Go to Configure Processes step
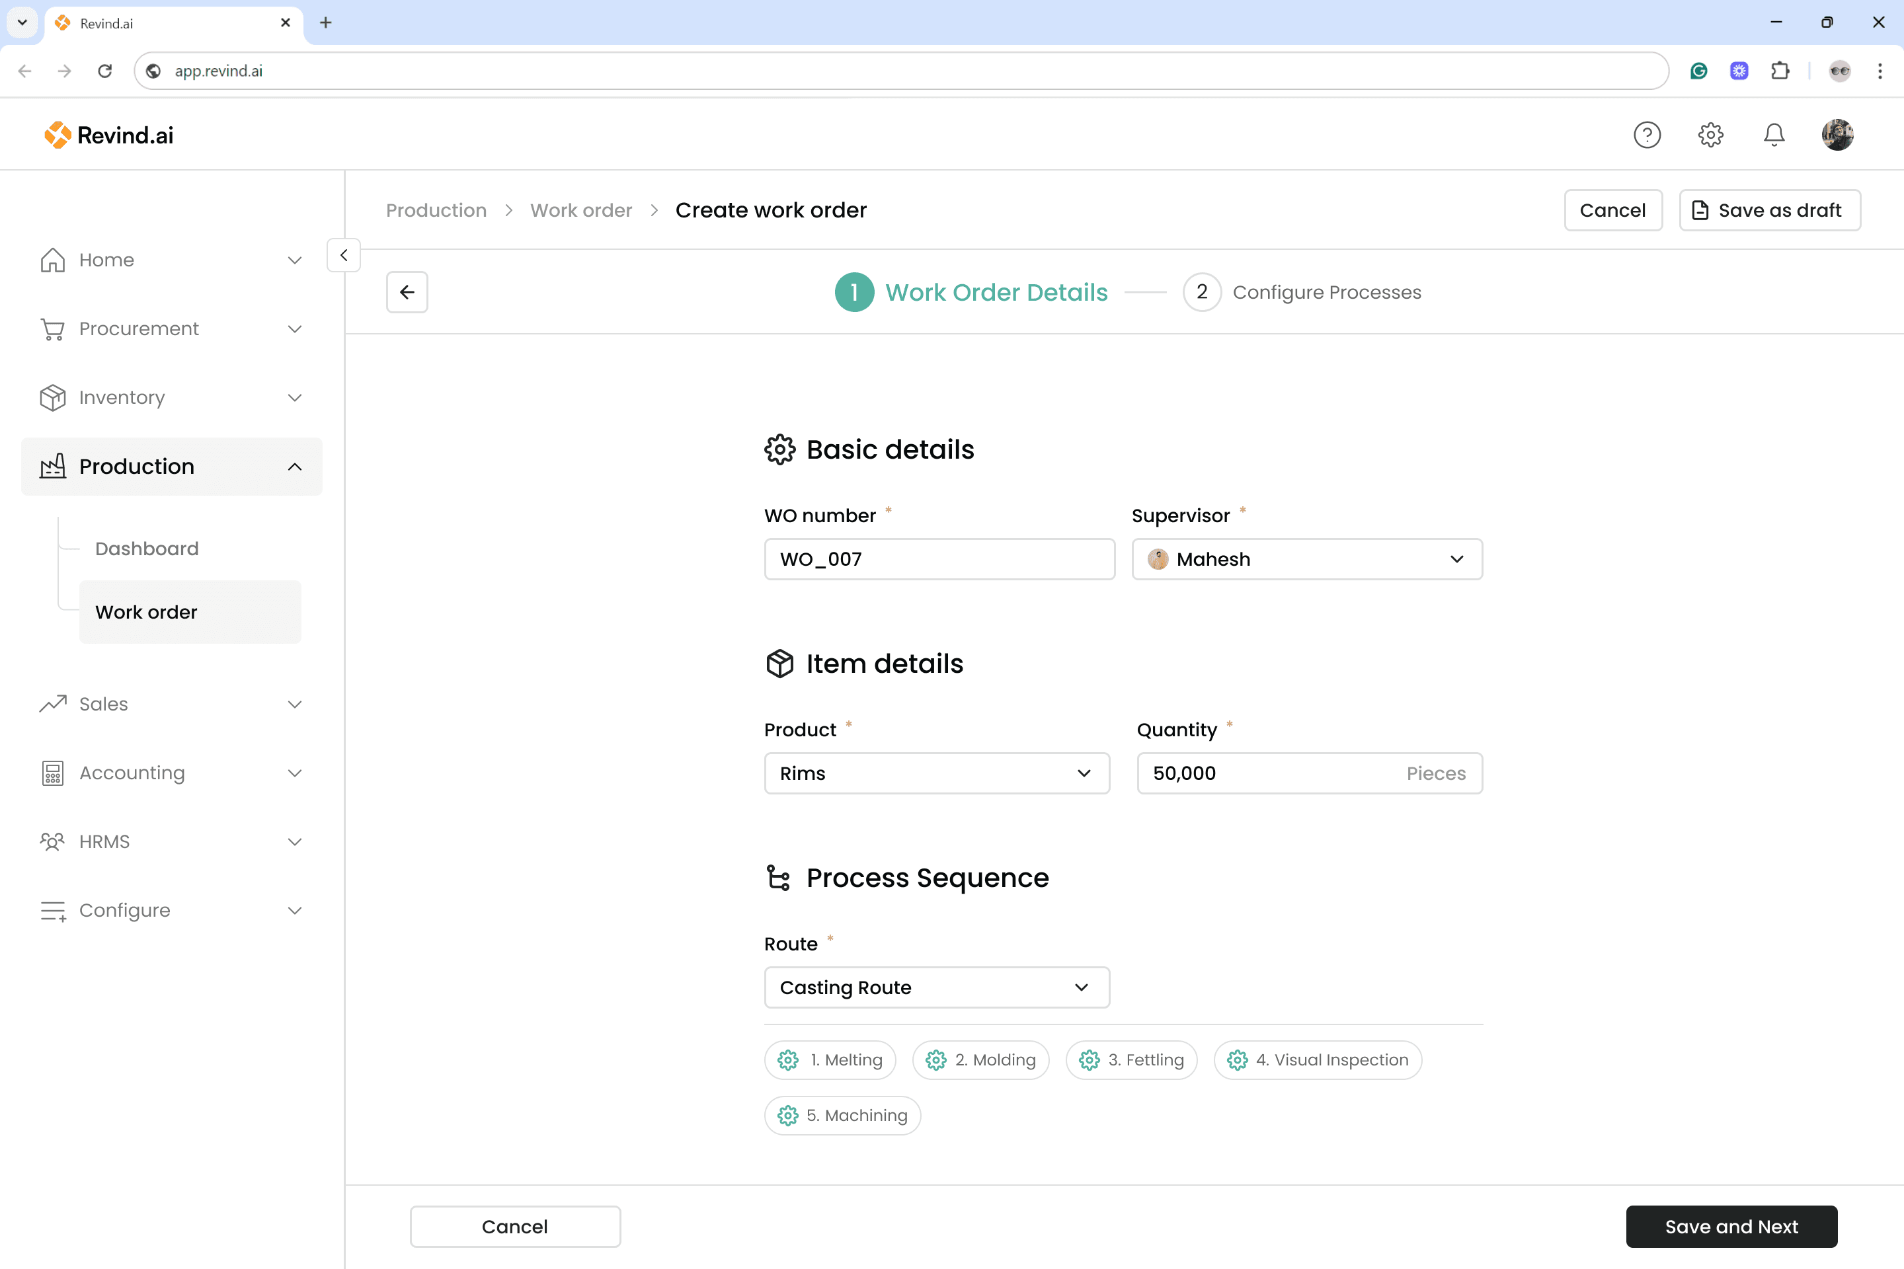1904x1269 pixels. pyautogui.click(x=1302, y=292)
